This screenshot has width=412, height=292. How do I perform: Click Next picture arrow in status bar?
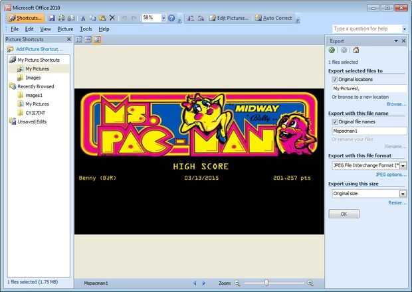[203, 283]
